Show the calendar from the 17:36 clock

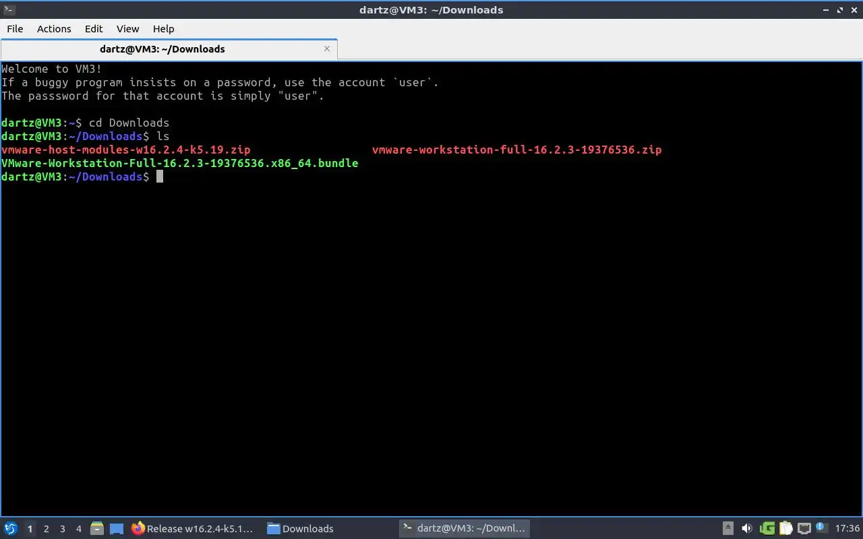click(847, 529)
